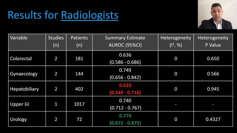Screen dimensions: 237x133
Task: Select the Hepatobiliary row label
Action: tap(24, 89)
